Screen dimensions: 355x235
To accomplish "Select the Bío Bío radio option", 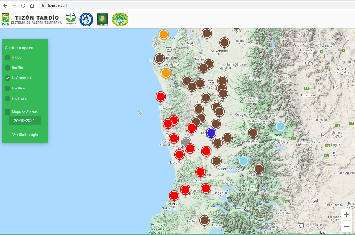I will [x=8, y=68].
